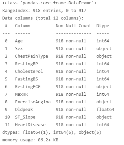Click on 'RestingBP' in the column list
The image size is (124, 145).
click(x=26, y=64)
